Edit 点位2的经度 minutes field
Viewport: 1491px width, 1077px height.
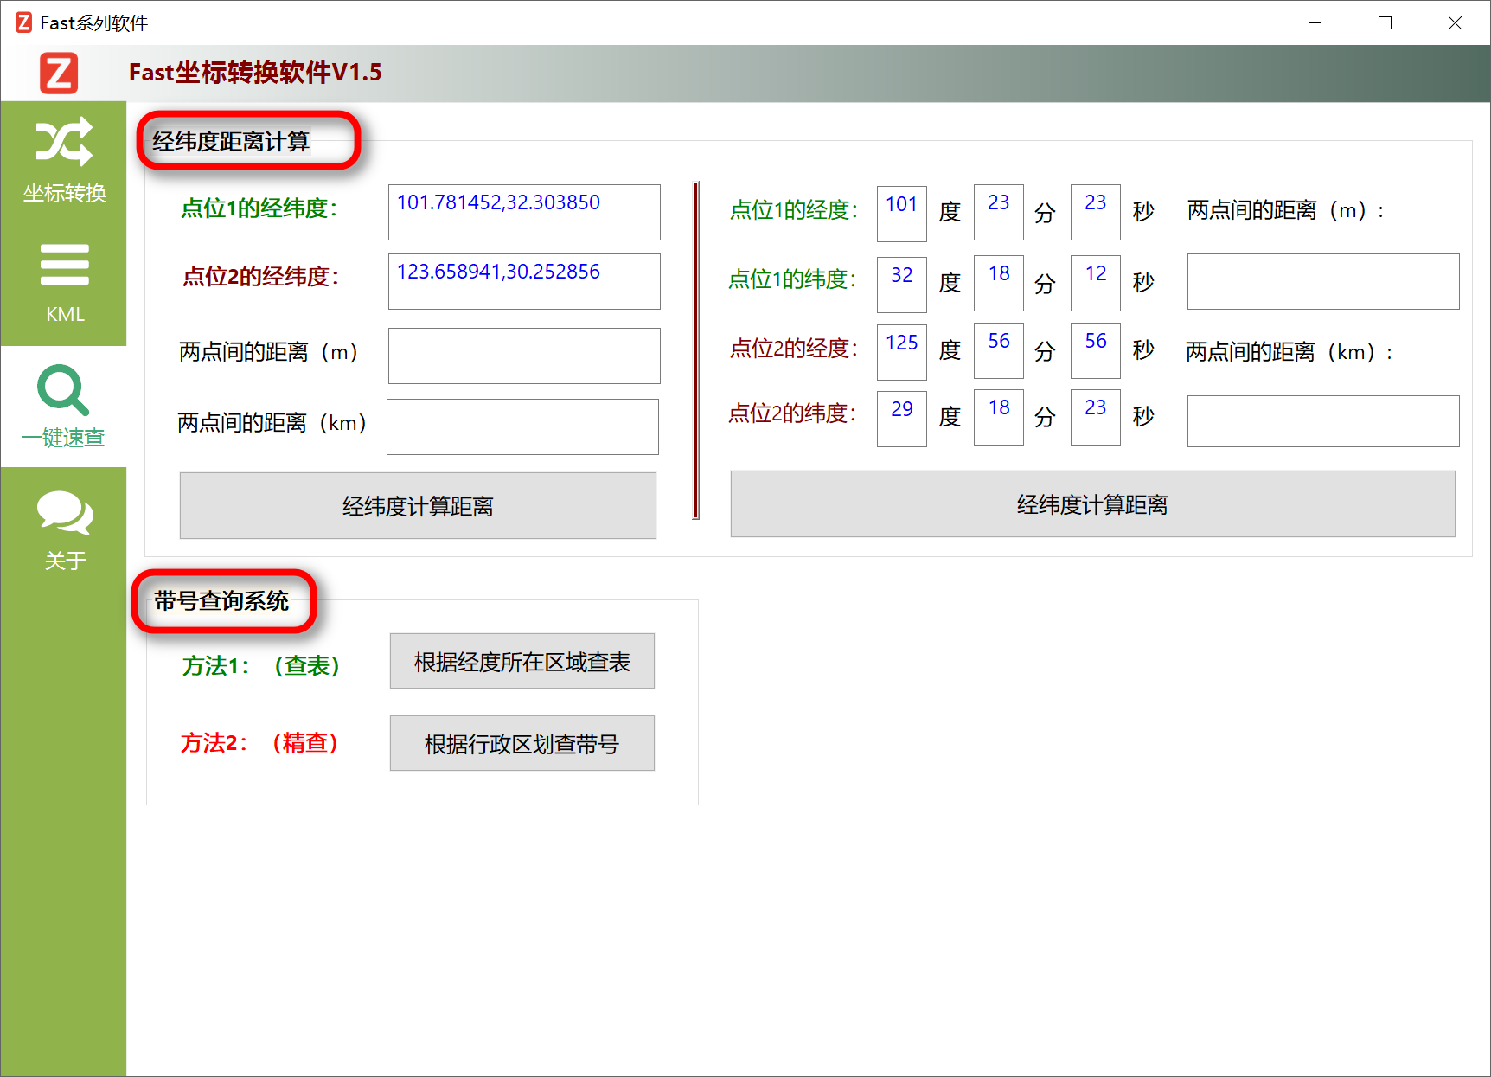pos(999,350)
